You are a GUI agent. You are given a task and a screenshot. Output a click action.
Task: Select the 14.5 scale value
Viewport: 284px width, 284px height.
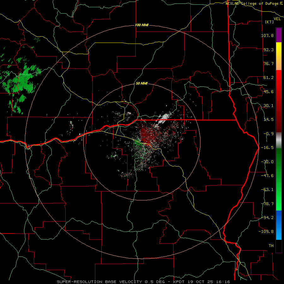[269, 120]
